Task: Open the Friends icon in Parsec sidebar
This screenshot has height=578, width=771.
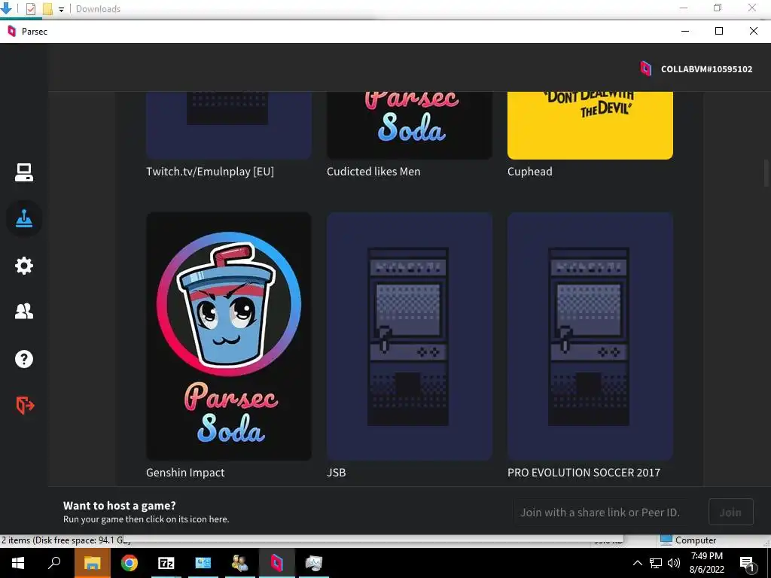Action: coord(23,311)
